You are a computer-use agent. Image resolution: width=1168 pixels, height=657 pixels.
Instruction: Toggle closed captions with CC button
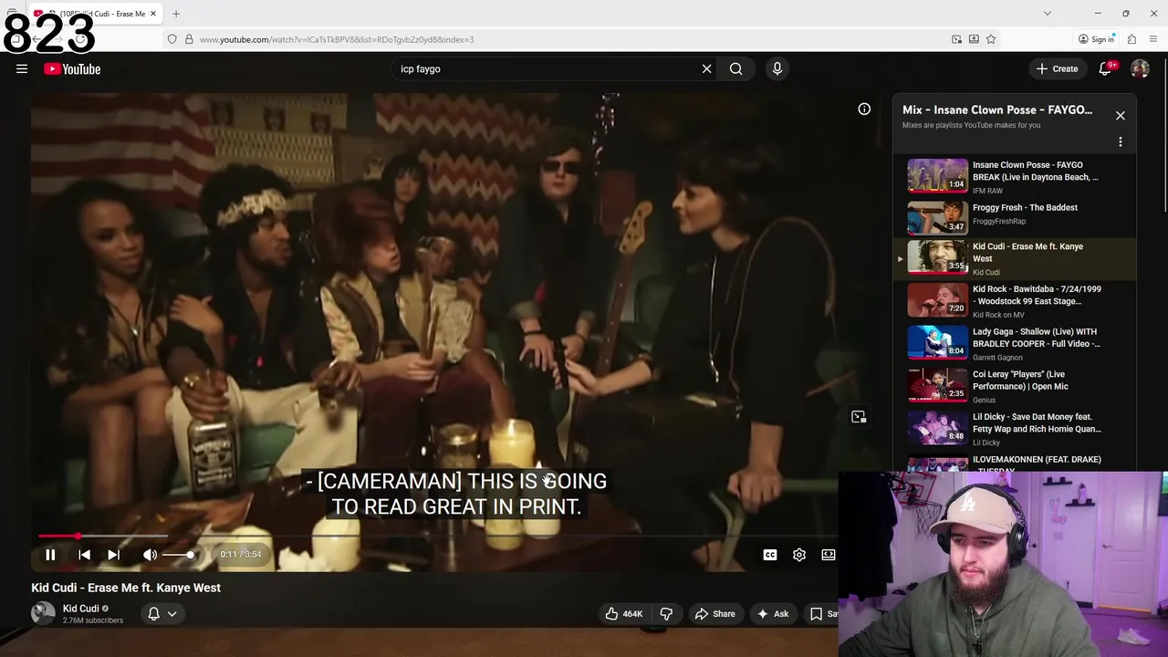(x=770, y=554)
